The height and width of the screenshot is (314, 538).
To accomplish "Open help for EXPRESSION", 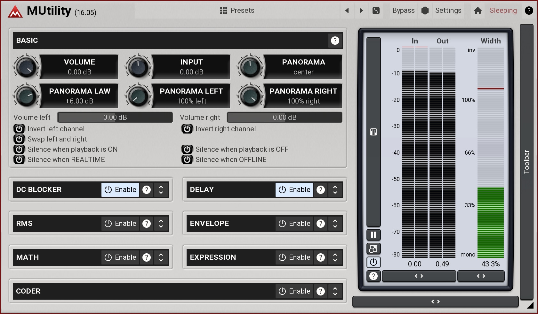I will coord(321,257).
